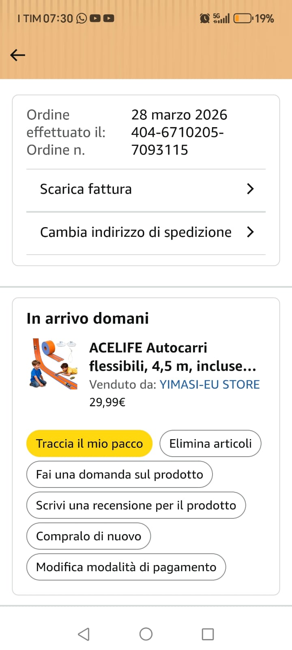Tap Elimina articoli button

click(x=210, y=444)
